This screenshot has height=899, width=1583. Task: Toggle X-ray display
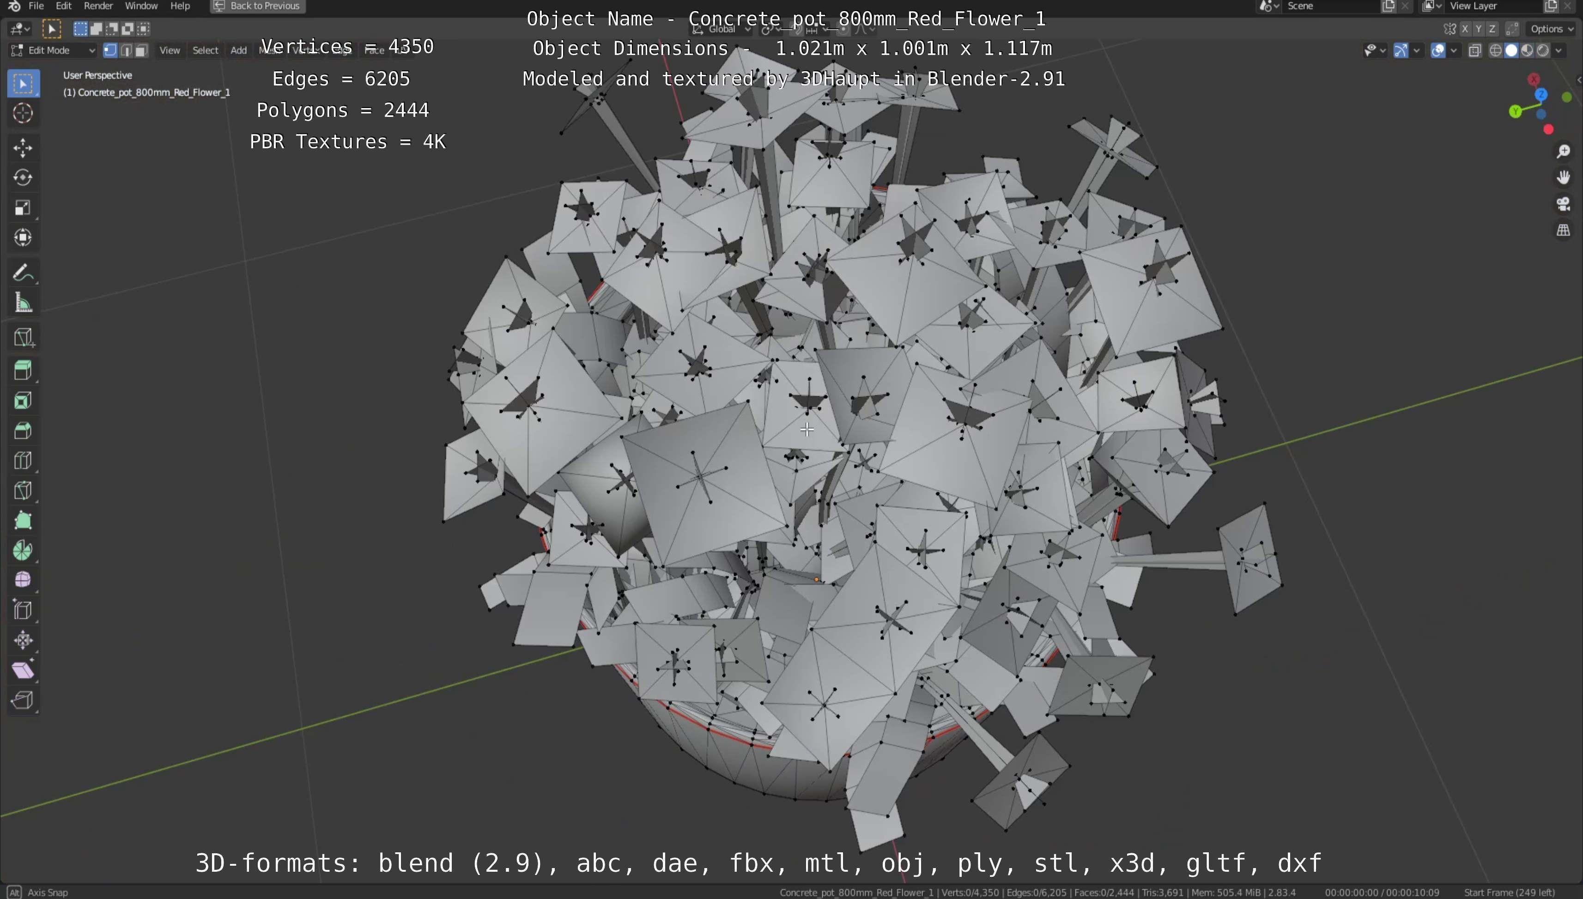(x=1475, y=51)
